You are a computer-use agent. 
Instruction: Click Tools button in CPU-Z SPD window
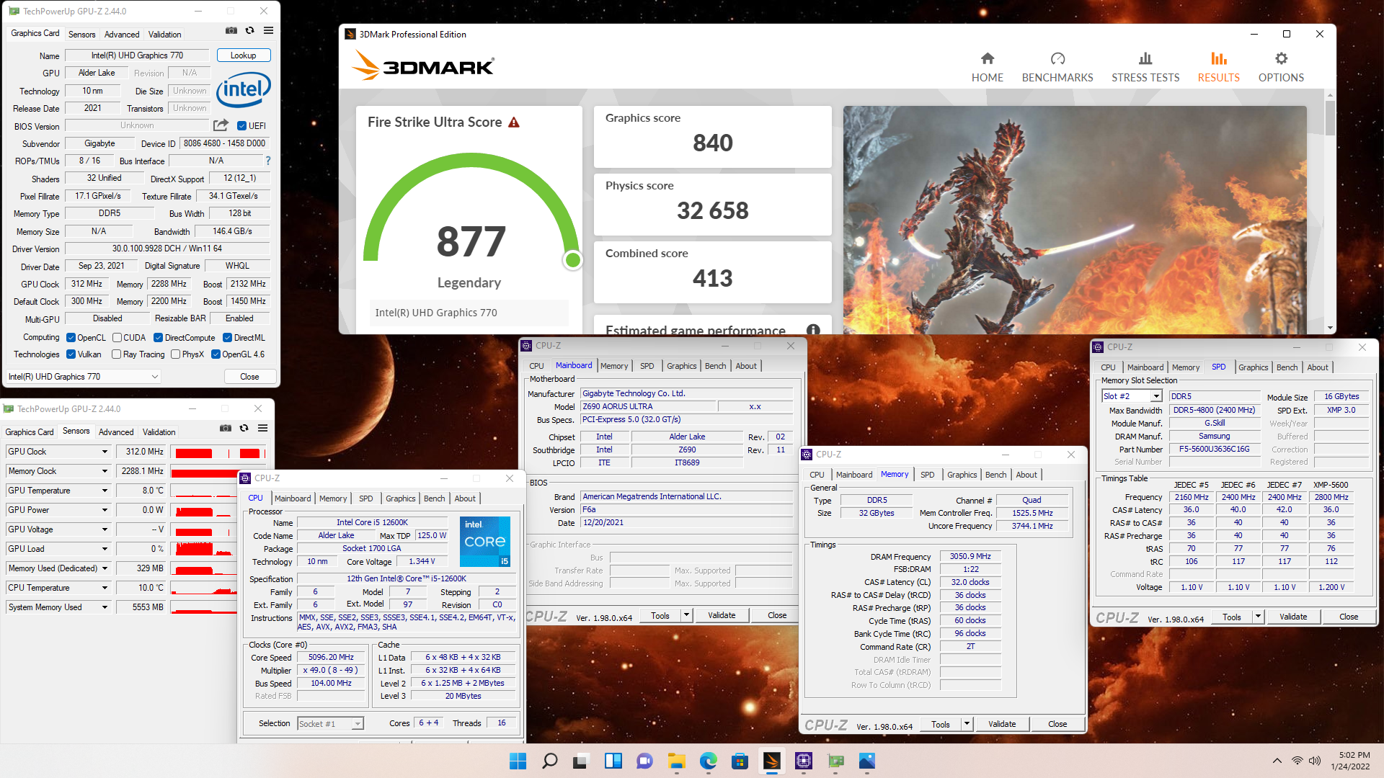pos(1232,617)
